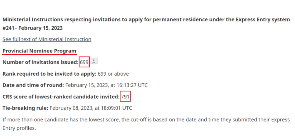Click the Provincial Nominee Program heading

pyautogui.click(x=39, y=51)
